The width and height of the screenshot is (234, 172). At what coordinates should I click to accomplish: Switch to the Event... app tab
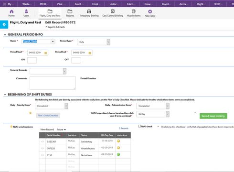79,4
